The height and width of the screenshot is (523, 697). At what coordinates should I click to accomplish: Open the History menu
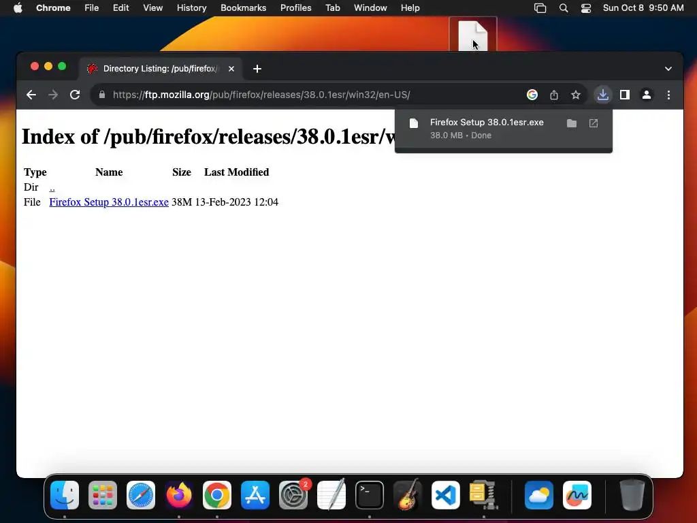[191, 8]
